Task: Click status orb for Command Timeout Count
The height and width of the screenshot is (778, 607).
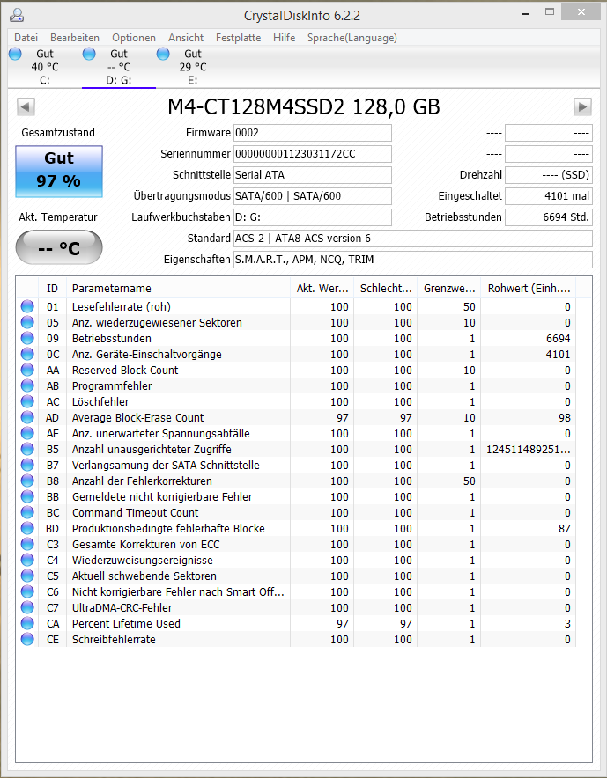Action: pyautogui.click(x=27, y=513)
